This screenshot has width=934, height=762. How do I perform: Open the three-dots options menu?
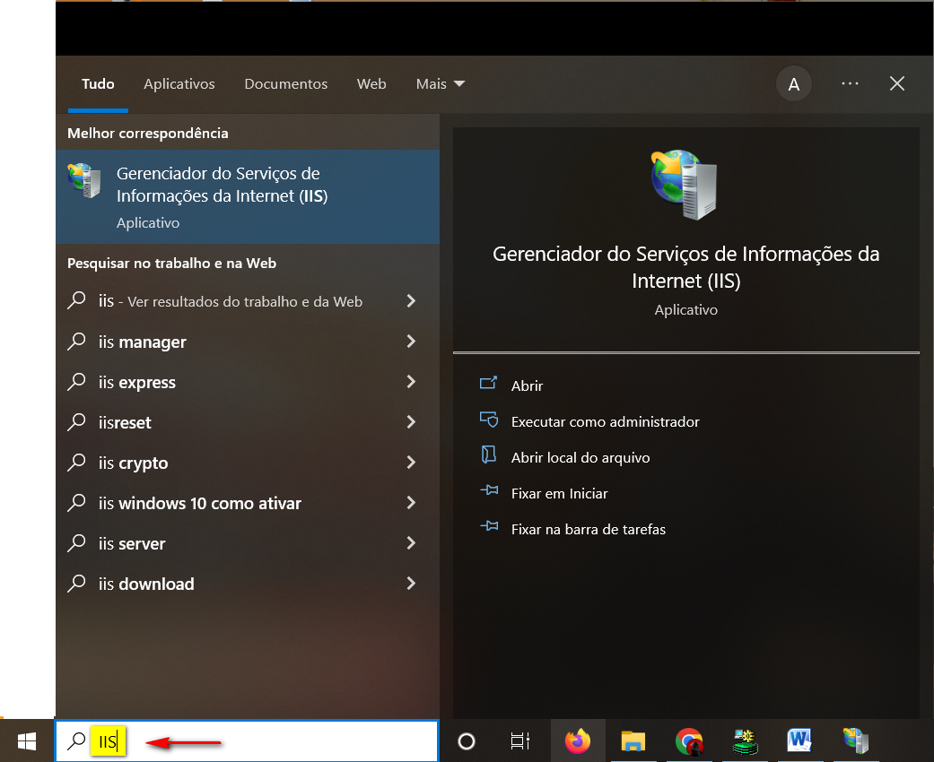point(850,84)
